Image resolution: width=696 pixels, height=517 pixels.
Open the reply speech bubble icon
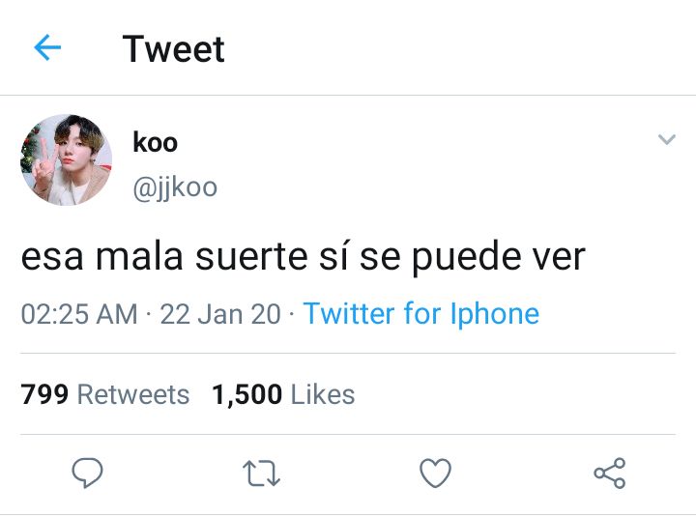click(x=87, y=473)
